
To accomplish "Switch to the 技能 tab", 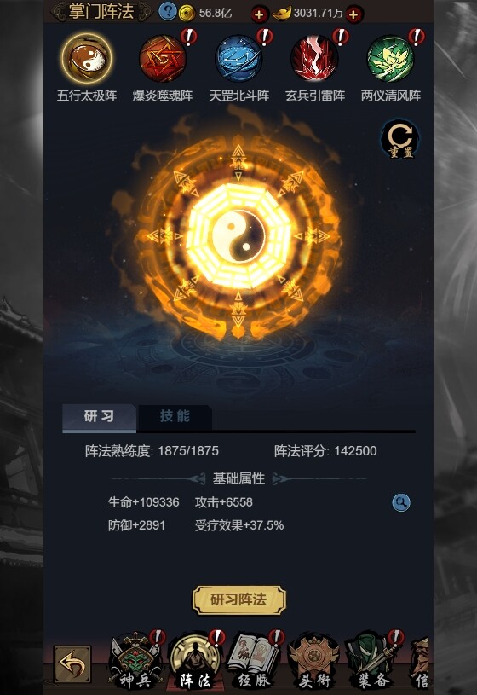I will 175,417.
